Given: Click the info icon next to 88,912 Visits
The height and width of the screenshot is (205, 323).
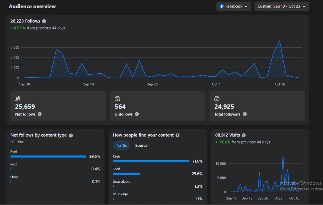Looking at the screenshot, I should [244, 135].
